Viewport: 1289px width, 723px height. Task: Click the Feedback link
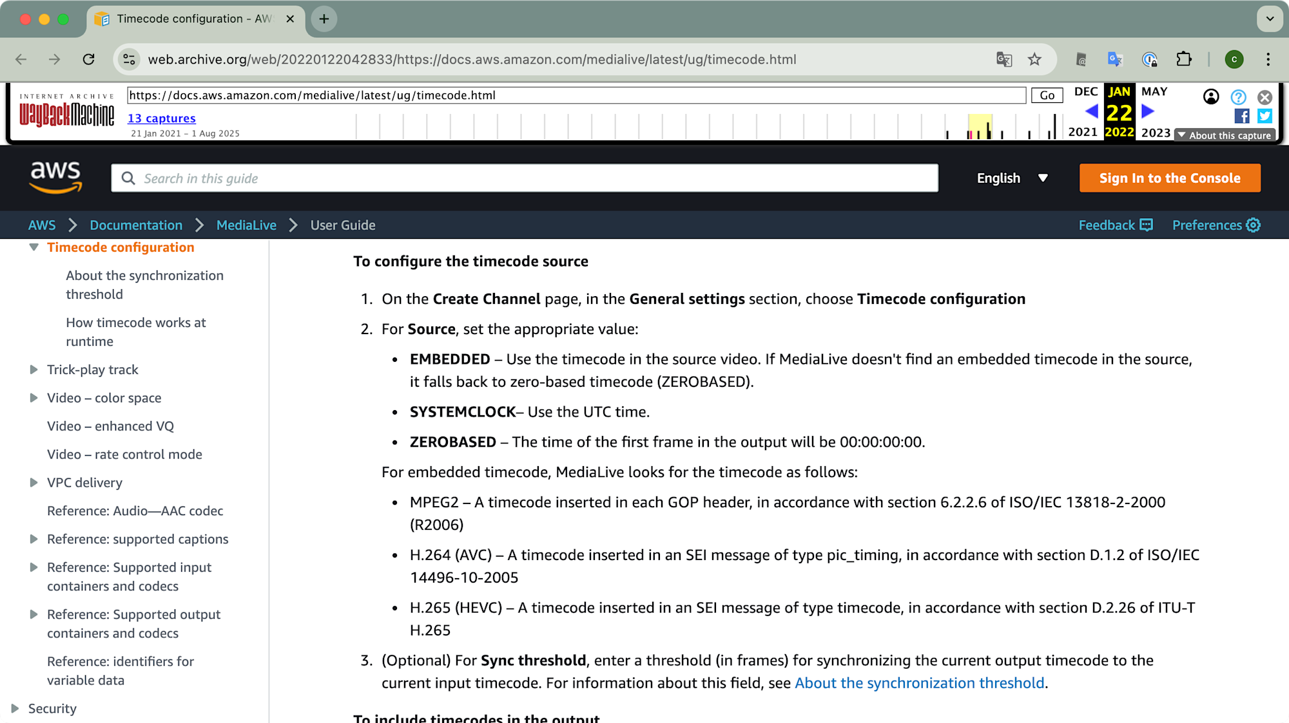1116,225
